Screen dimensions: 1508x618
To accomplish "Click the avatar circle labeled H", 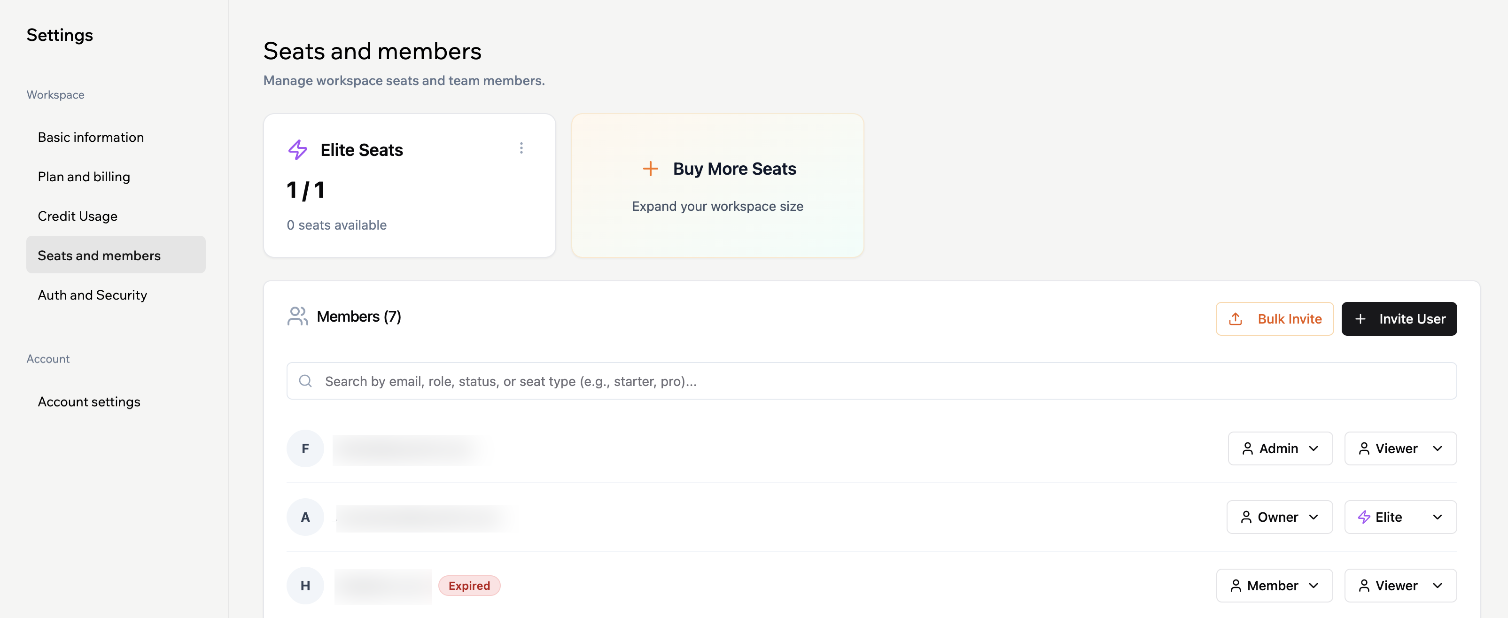I will [x=305, y=585].
